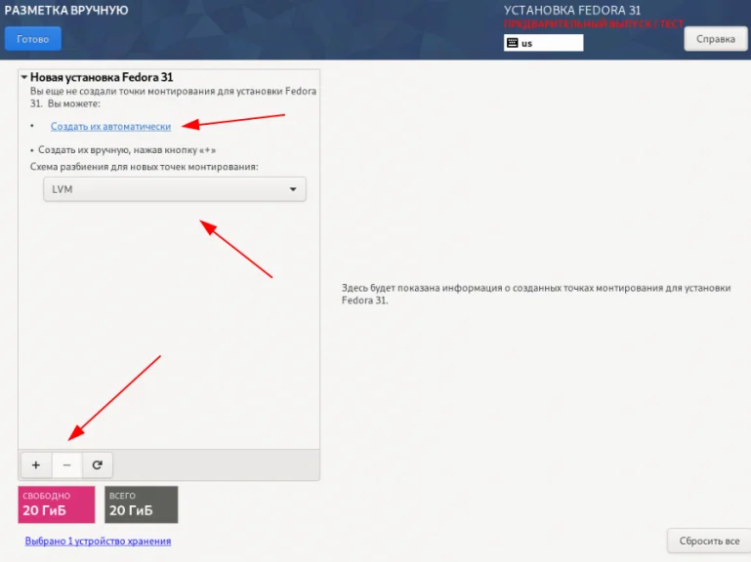Click the Сбросить все button
The width and height of the screenshot is (751, 562).
point(709,541)
